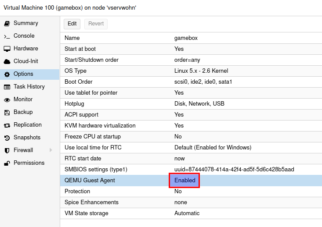
Task: Switch to the Options tab
Action: point(23,74)
